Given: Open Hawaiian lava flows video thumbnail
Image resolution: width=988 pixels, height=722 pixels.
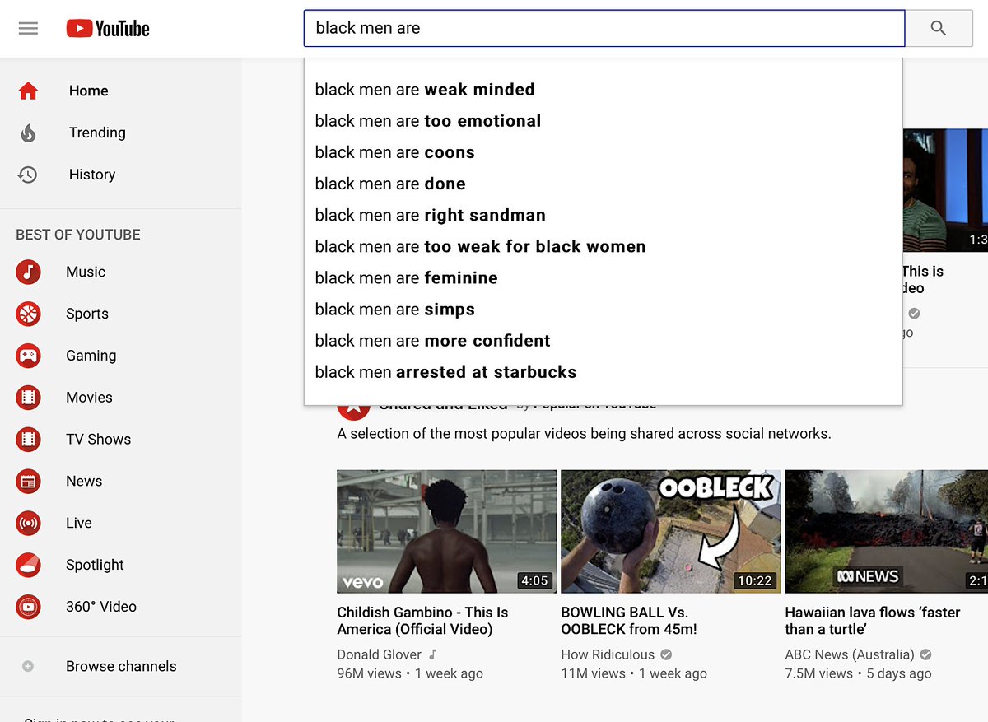Looking at the screenshot, I should point(887,532).
